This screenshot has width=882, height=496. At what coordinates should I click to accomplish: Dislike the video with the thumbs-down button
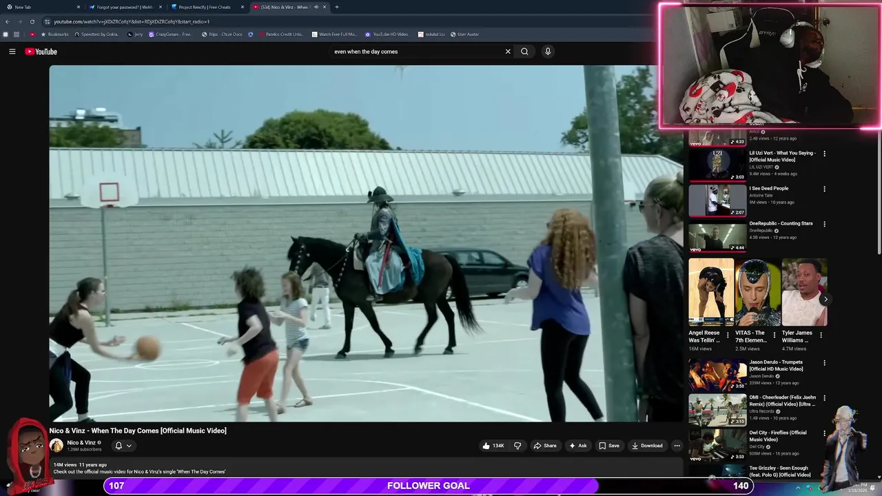point(517,446)
